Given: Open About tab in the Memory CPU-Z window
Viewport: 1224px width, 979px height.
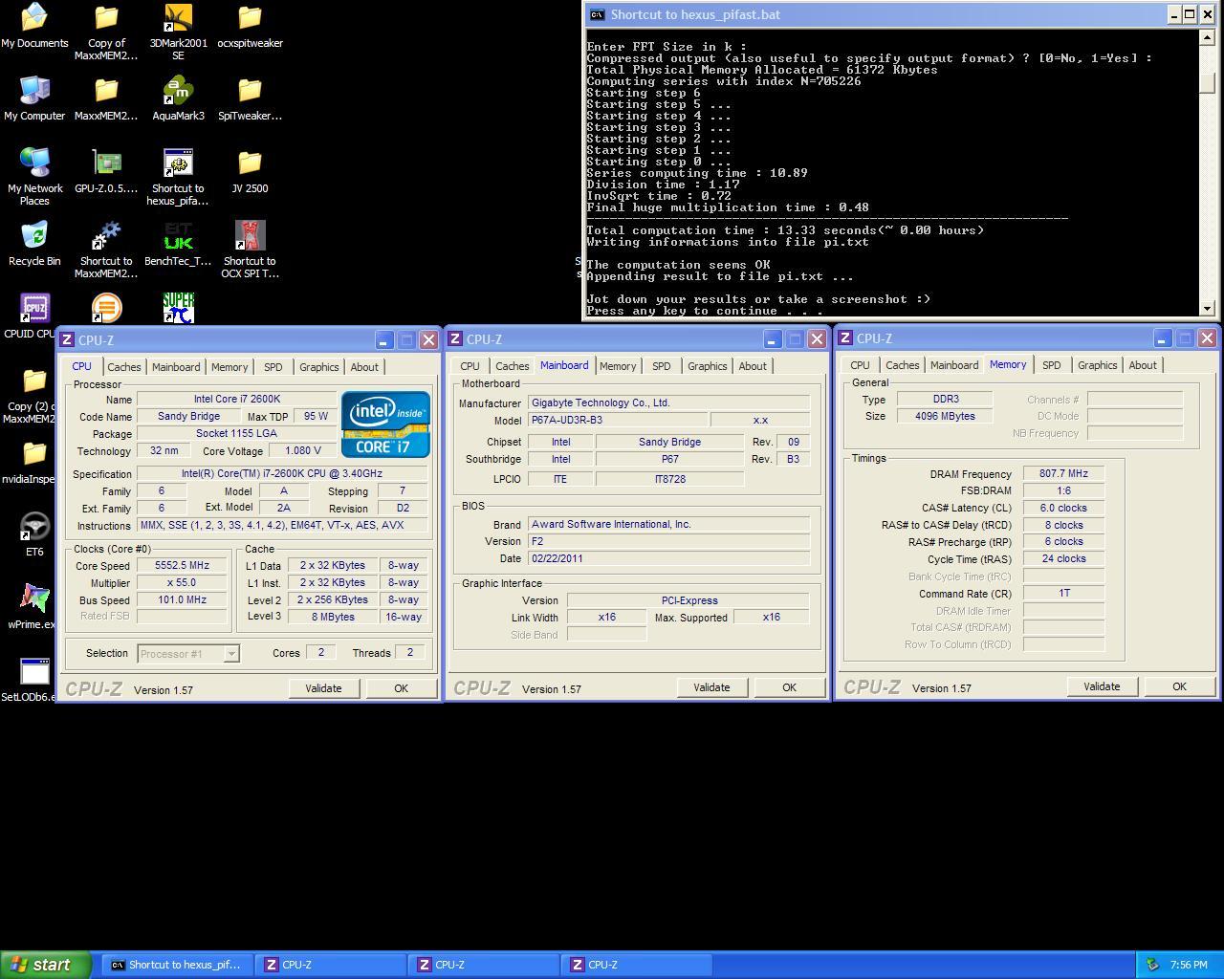Looking at the screenshot, I should tap(1143, 365).
